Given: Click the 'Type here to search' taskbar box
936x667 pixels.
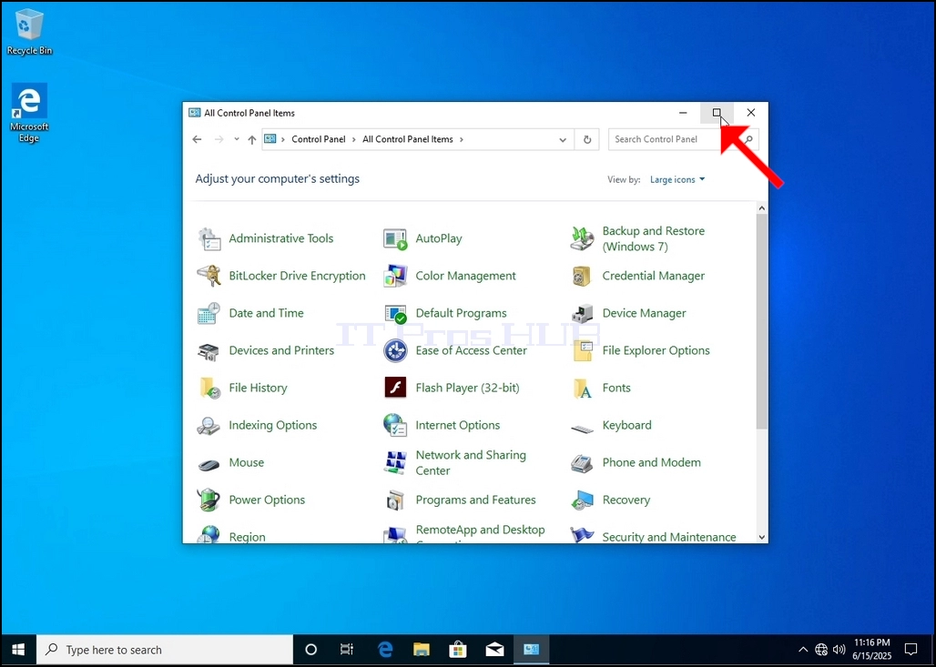Looking at the screenshot, I should pos(165,650).
